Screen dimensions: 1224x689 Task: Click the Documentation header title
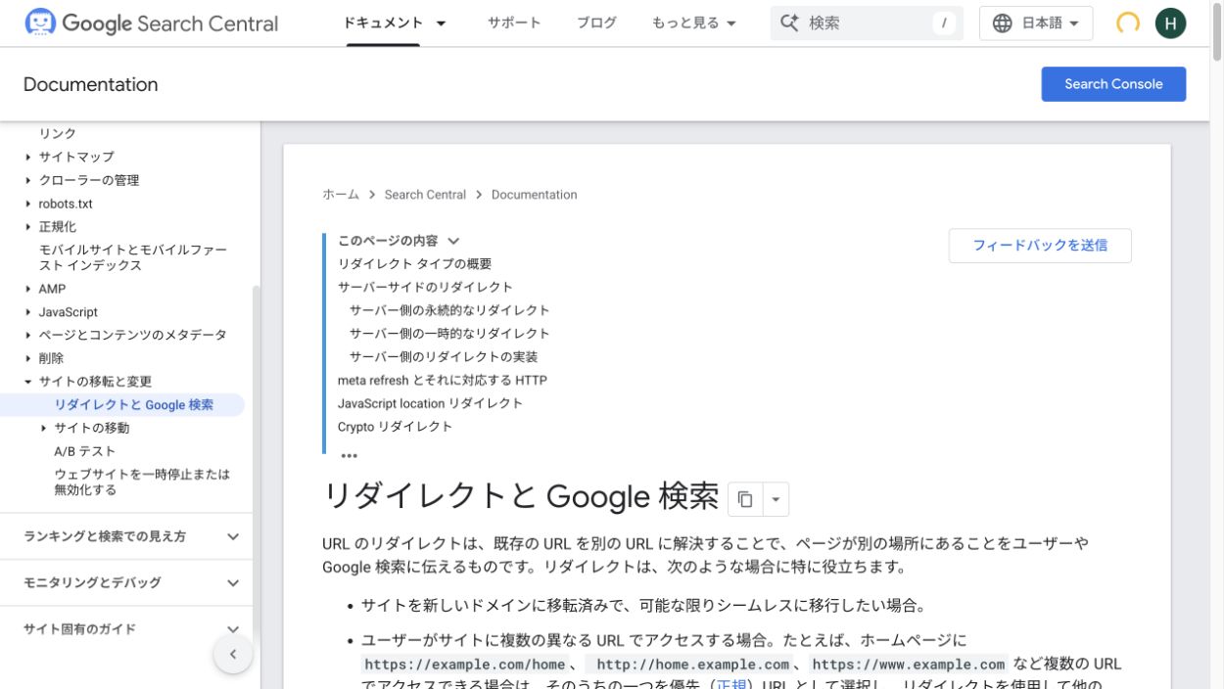coord(90,84)
